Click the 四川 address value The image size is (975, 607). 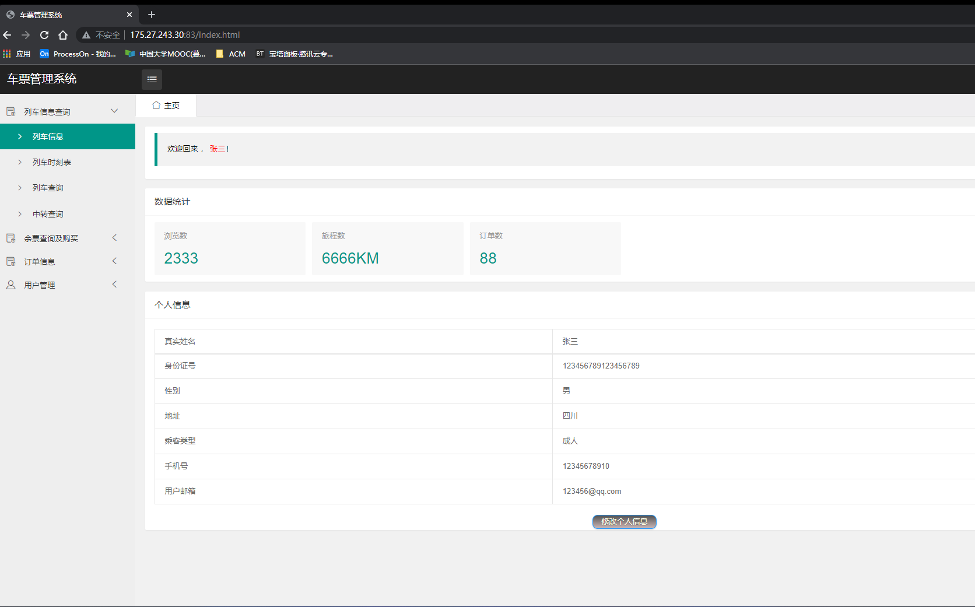pyautogui.click(x=570, y=416)
